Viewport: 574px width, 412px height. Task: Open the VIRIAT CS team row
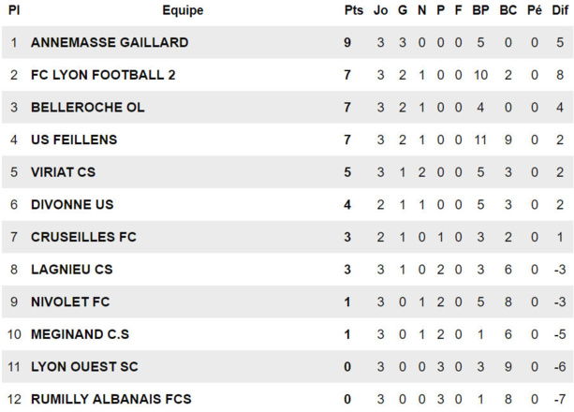pos(63,172)
